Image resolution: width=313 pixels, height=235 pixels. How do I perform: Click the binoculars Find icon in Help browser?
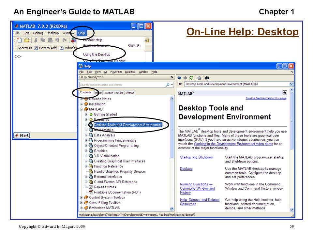(x=207, y=78)
